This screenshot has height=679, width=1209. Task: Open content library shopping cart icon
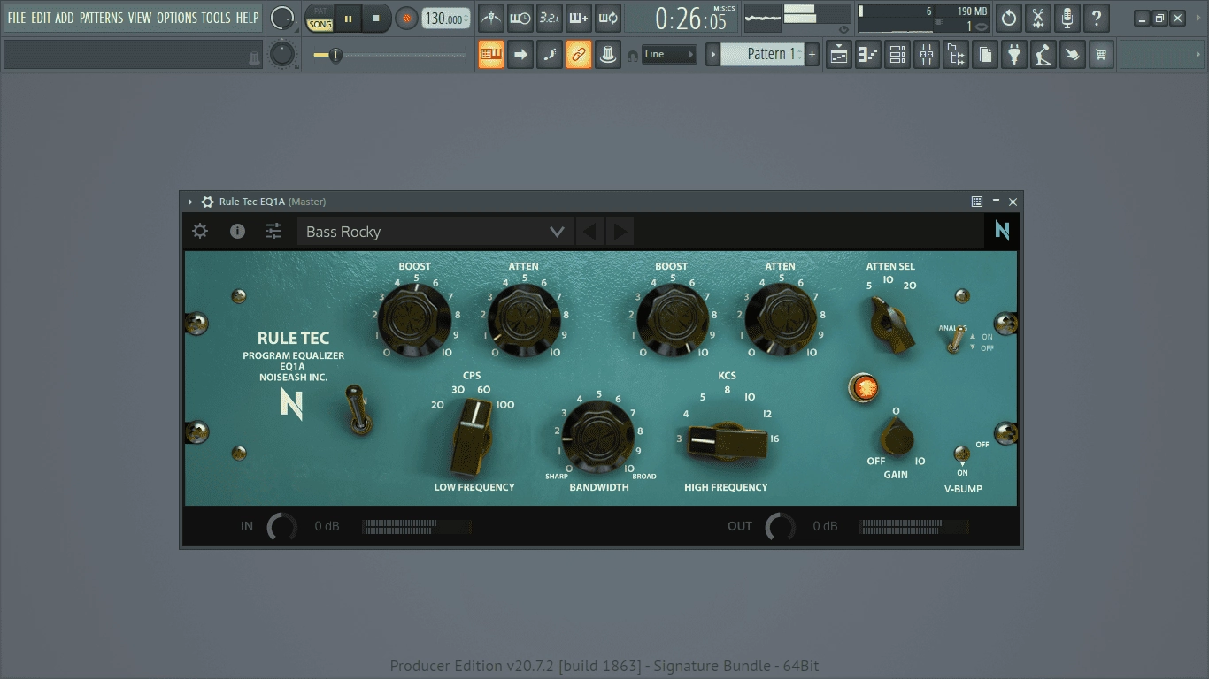point(1102,55)
